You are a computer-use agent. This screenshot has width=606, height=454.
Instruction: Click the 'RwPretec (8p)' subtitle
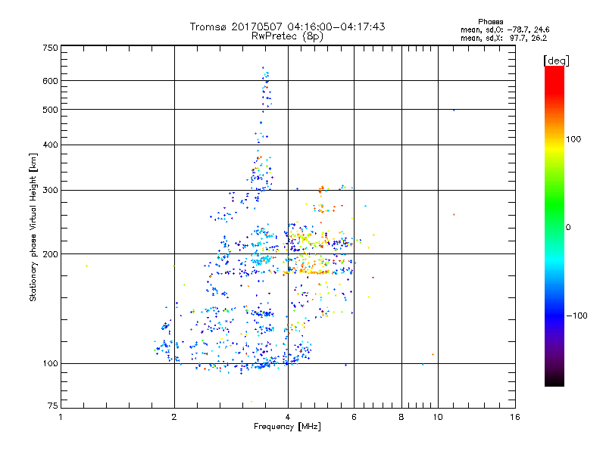288,36
